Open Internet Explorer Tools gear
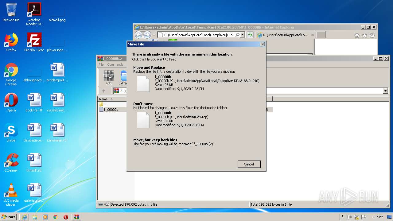 click(372, 35)
